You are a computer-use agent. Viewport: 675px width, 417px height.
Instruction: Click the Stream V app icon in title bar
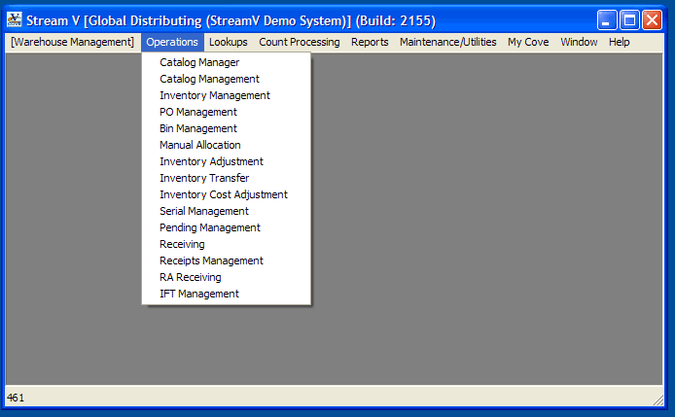pyautogui.click(x=15, y=19)
